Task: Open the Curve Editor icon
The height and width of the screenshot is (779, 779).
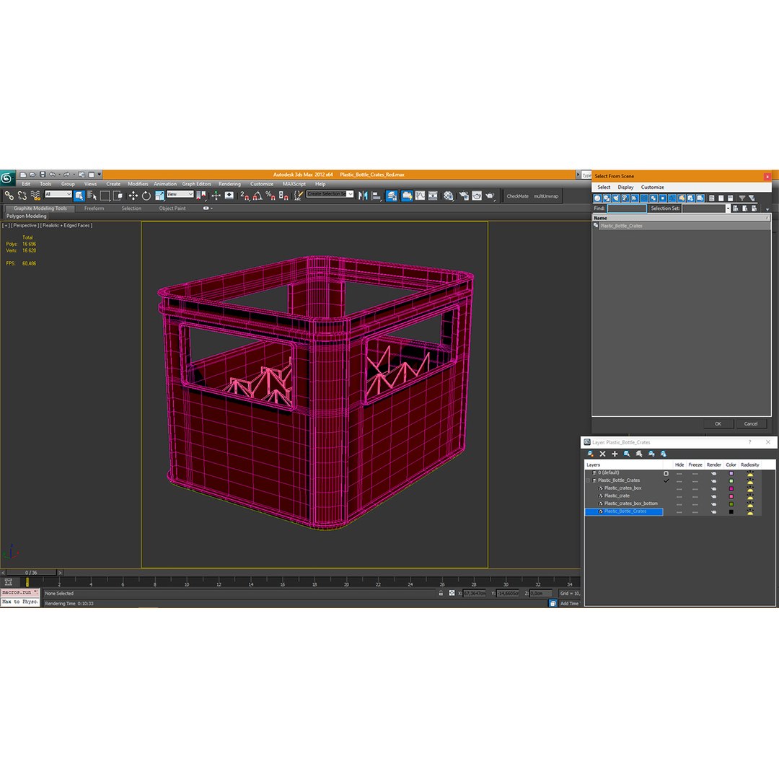Action: (420, 195)
